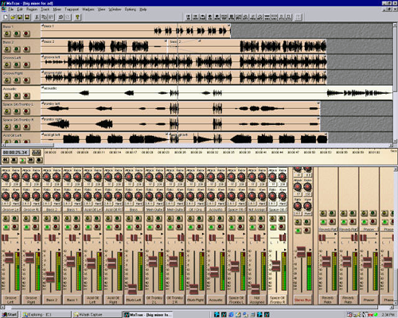Click the Rewind transport button
The height and width of the screenshot is (318, 398).
pyautogui.click(x=6, y=160)
